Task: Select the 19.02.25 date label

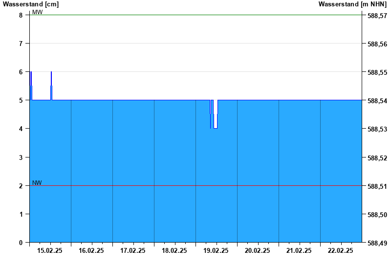Action: pos(216,251)
